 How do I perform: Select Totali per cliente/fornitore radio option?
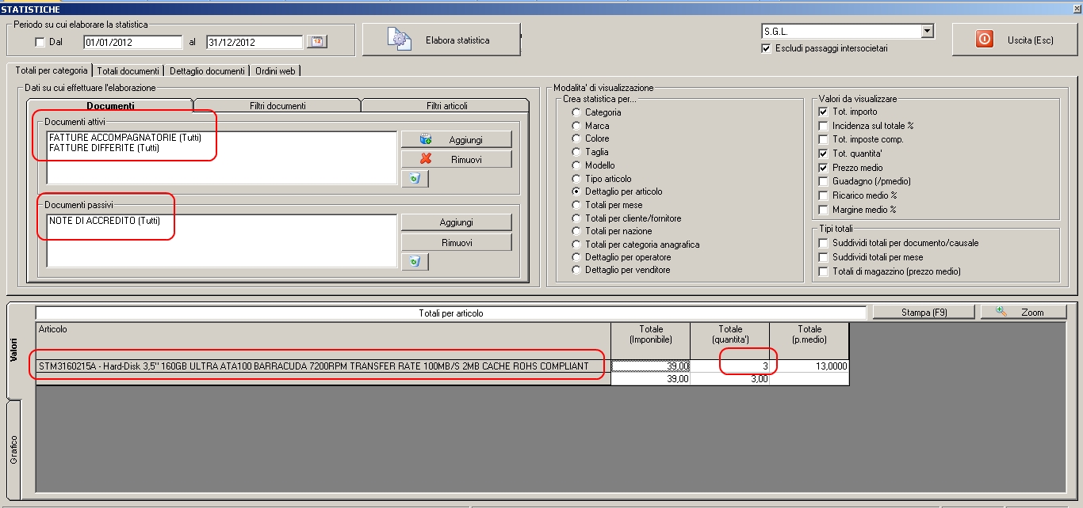coord(576,218)
